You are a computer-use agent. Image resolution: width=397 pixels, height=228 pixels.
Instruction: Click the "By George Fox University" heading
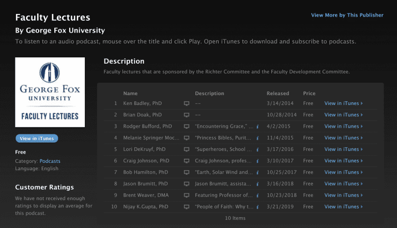[x=60, y=31]
